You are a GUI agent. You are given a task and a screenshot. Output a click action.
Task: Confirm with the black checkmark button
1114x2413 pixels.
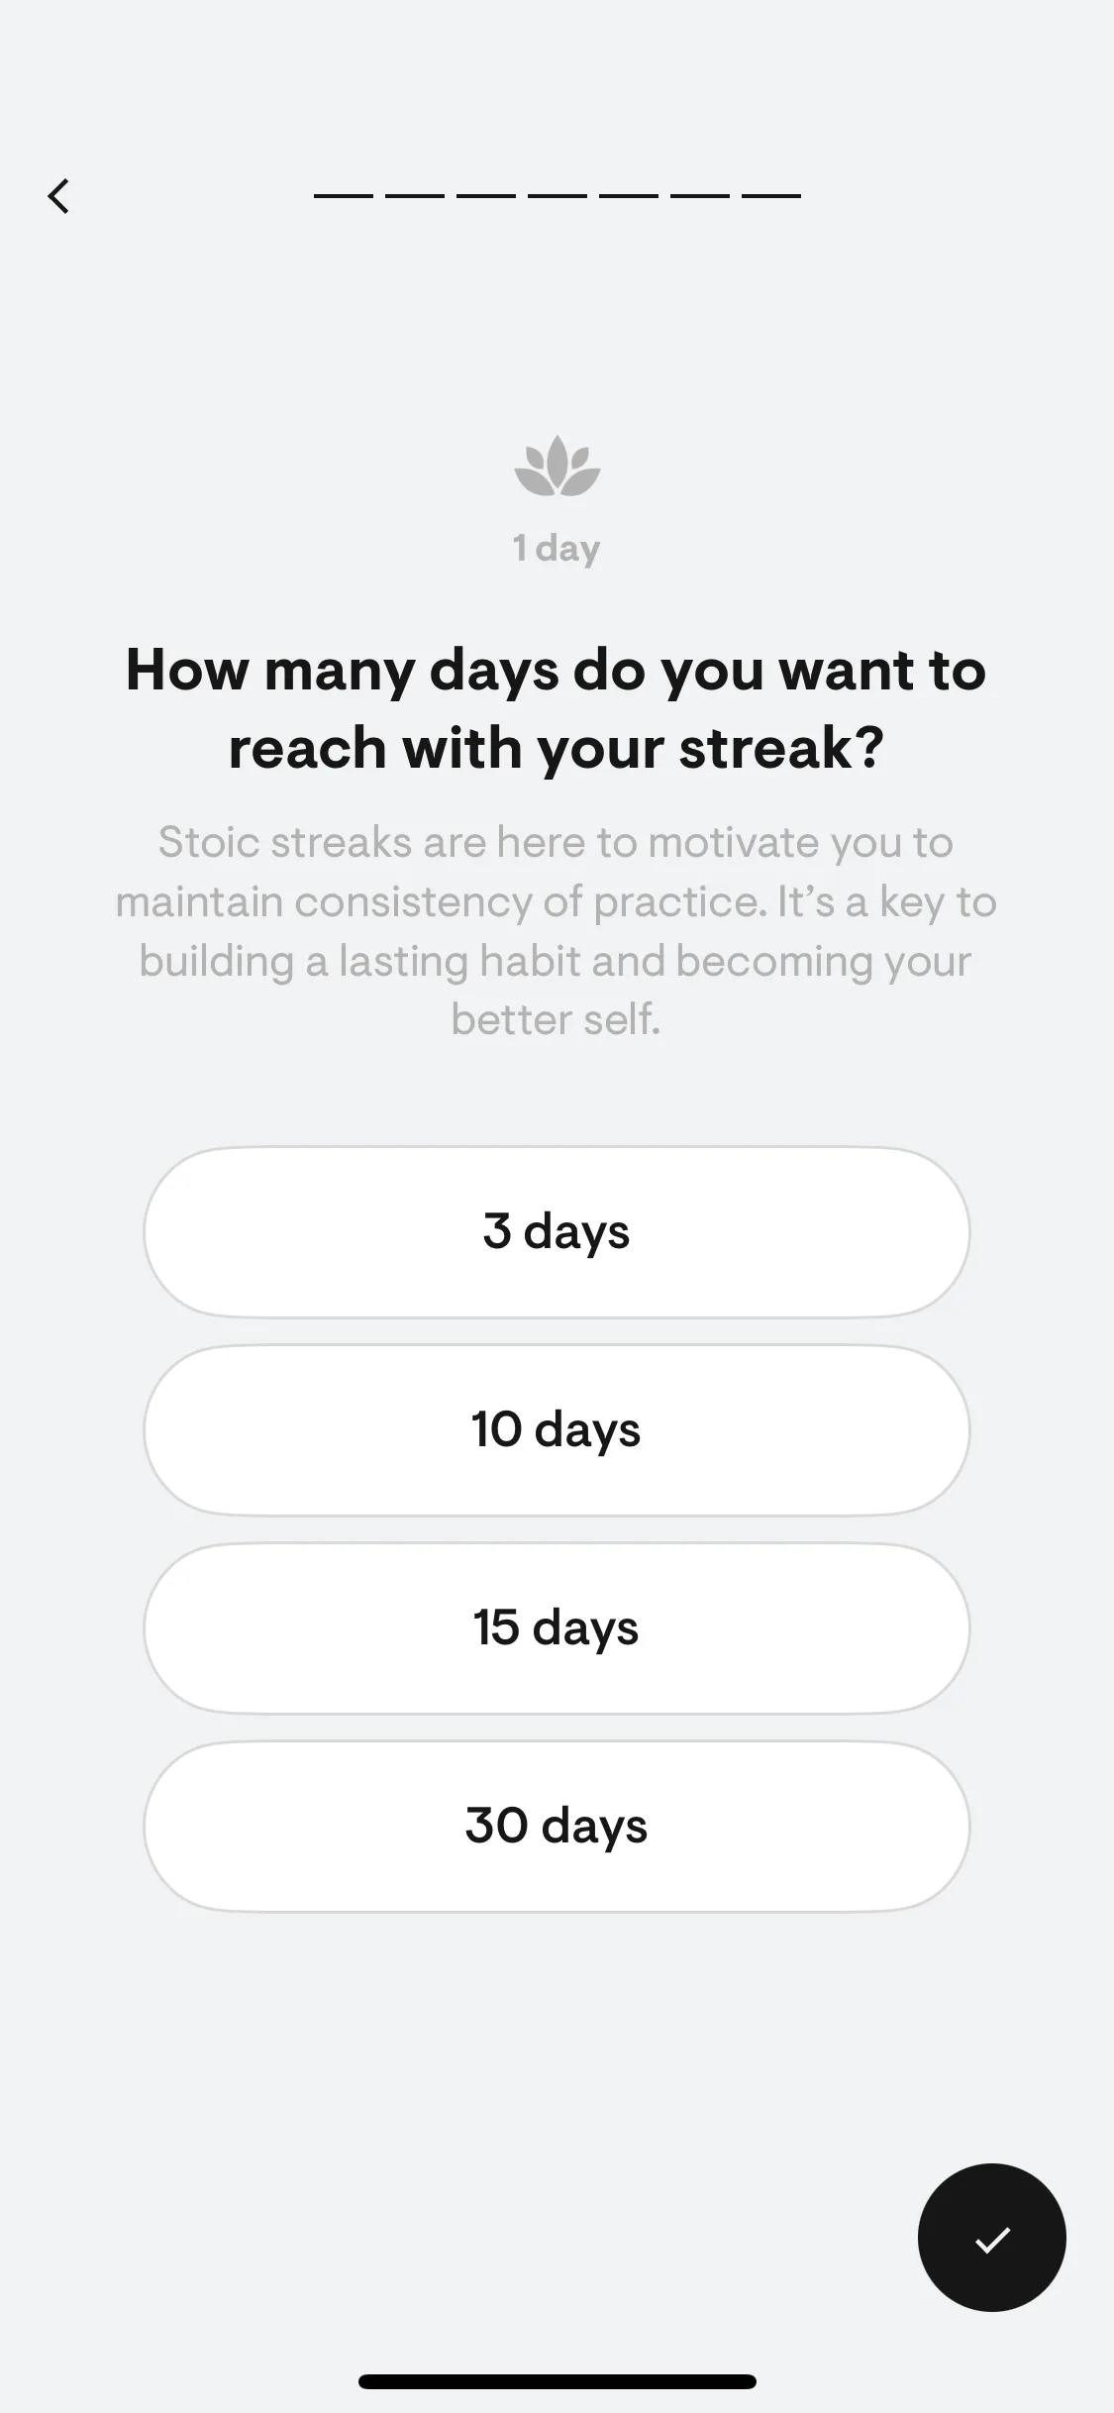991,2238
